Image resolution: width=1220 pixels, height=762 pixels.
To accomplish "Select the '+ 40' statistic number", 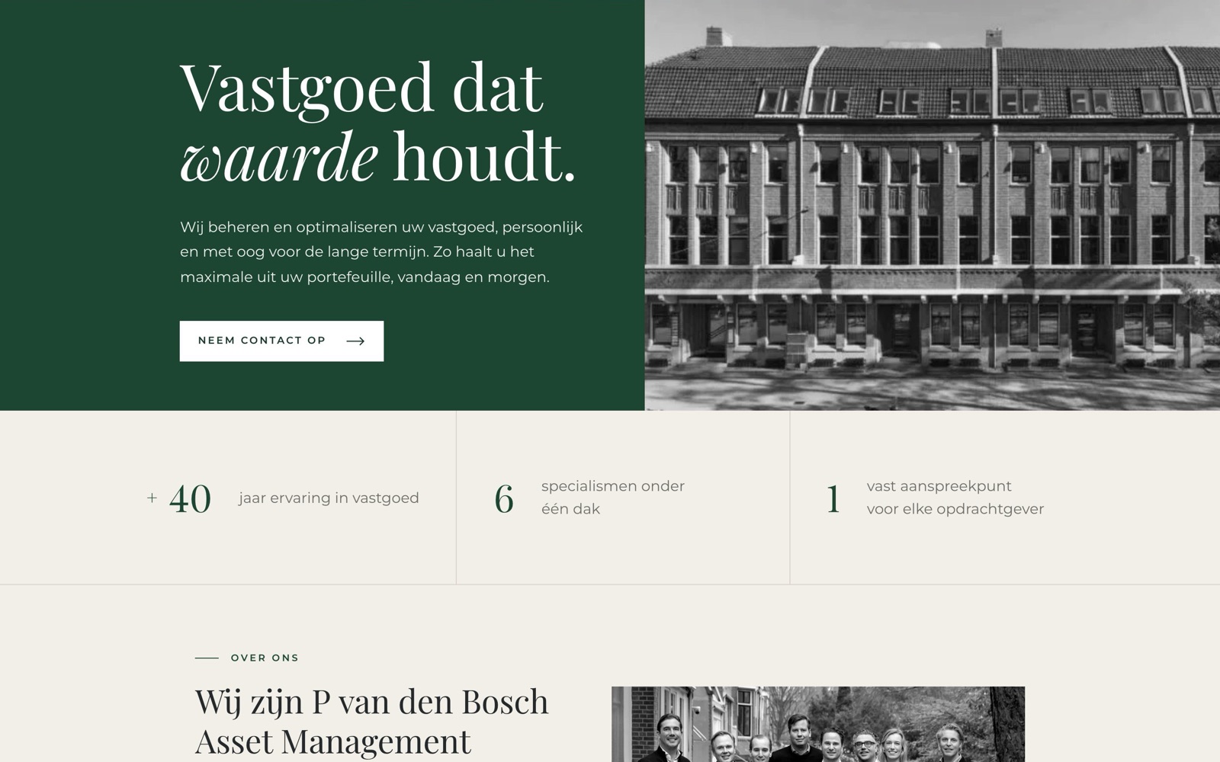I will tap(179, 498).
